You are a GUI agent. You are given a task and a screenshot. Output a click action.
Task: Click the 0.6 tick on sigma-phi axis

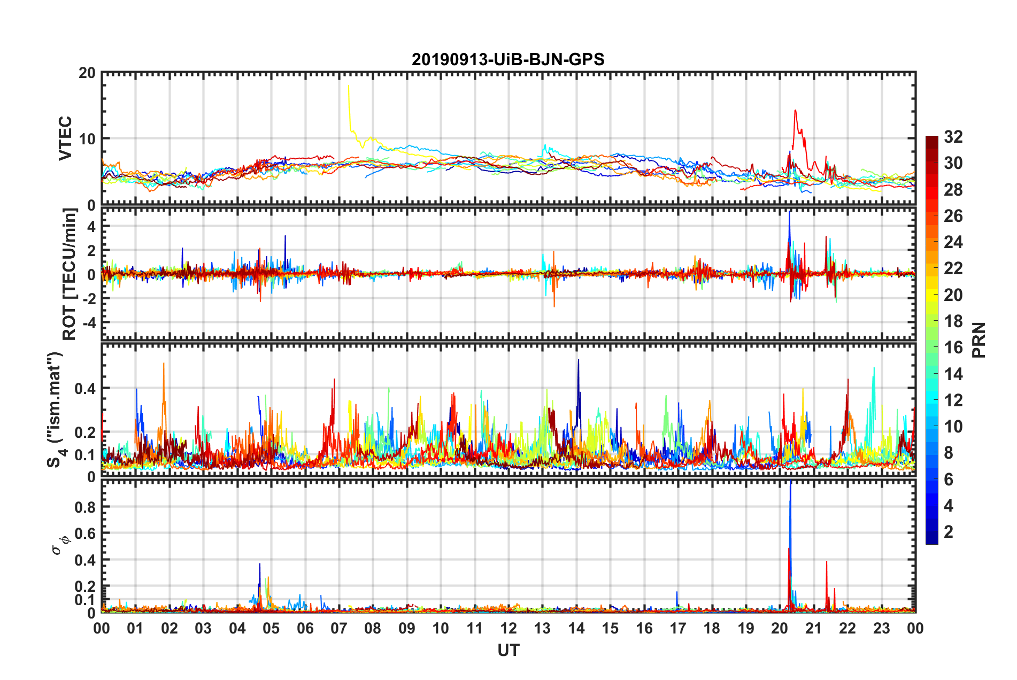[85, 534]
